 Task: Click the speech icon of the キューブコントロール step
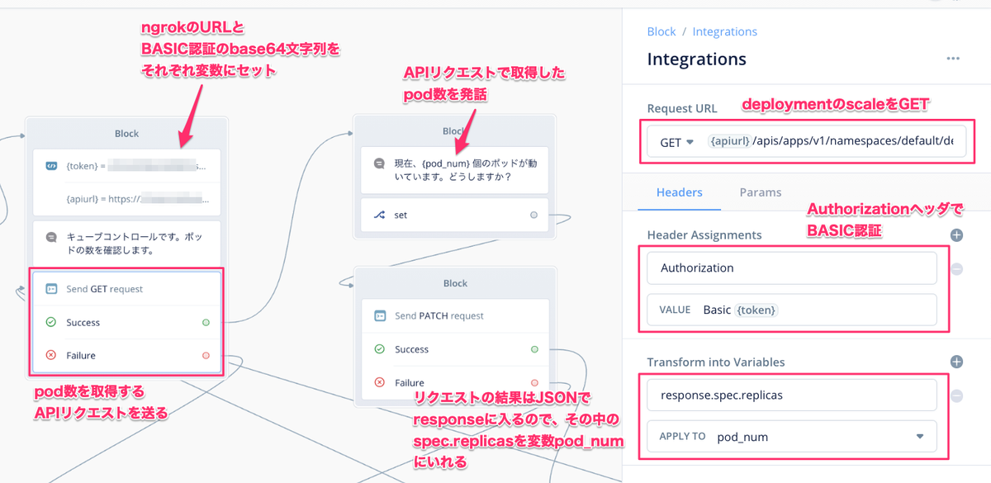(x=51, y=237)
